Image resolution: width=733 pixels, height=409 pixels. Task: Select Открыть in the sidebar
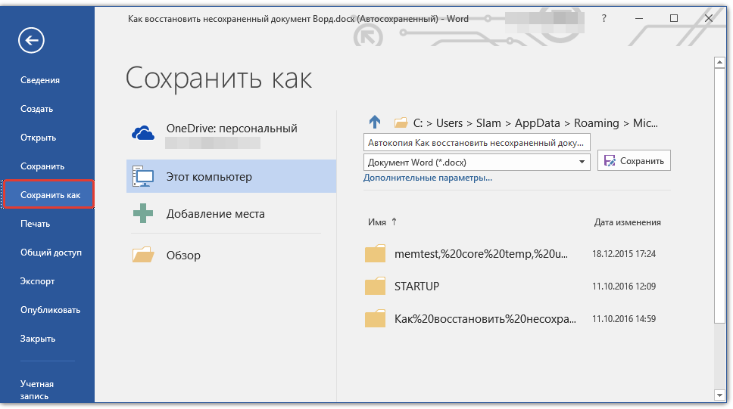pos(39,138)
